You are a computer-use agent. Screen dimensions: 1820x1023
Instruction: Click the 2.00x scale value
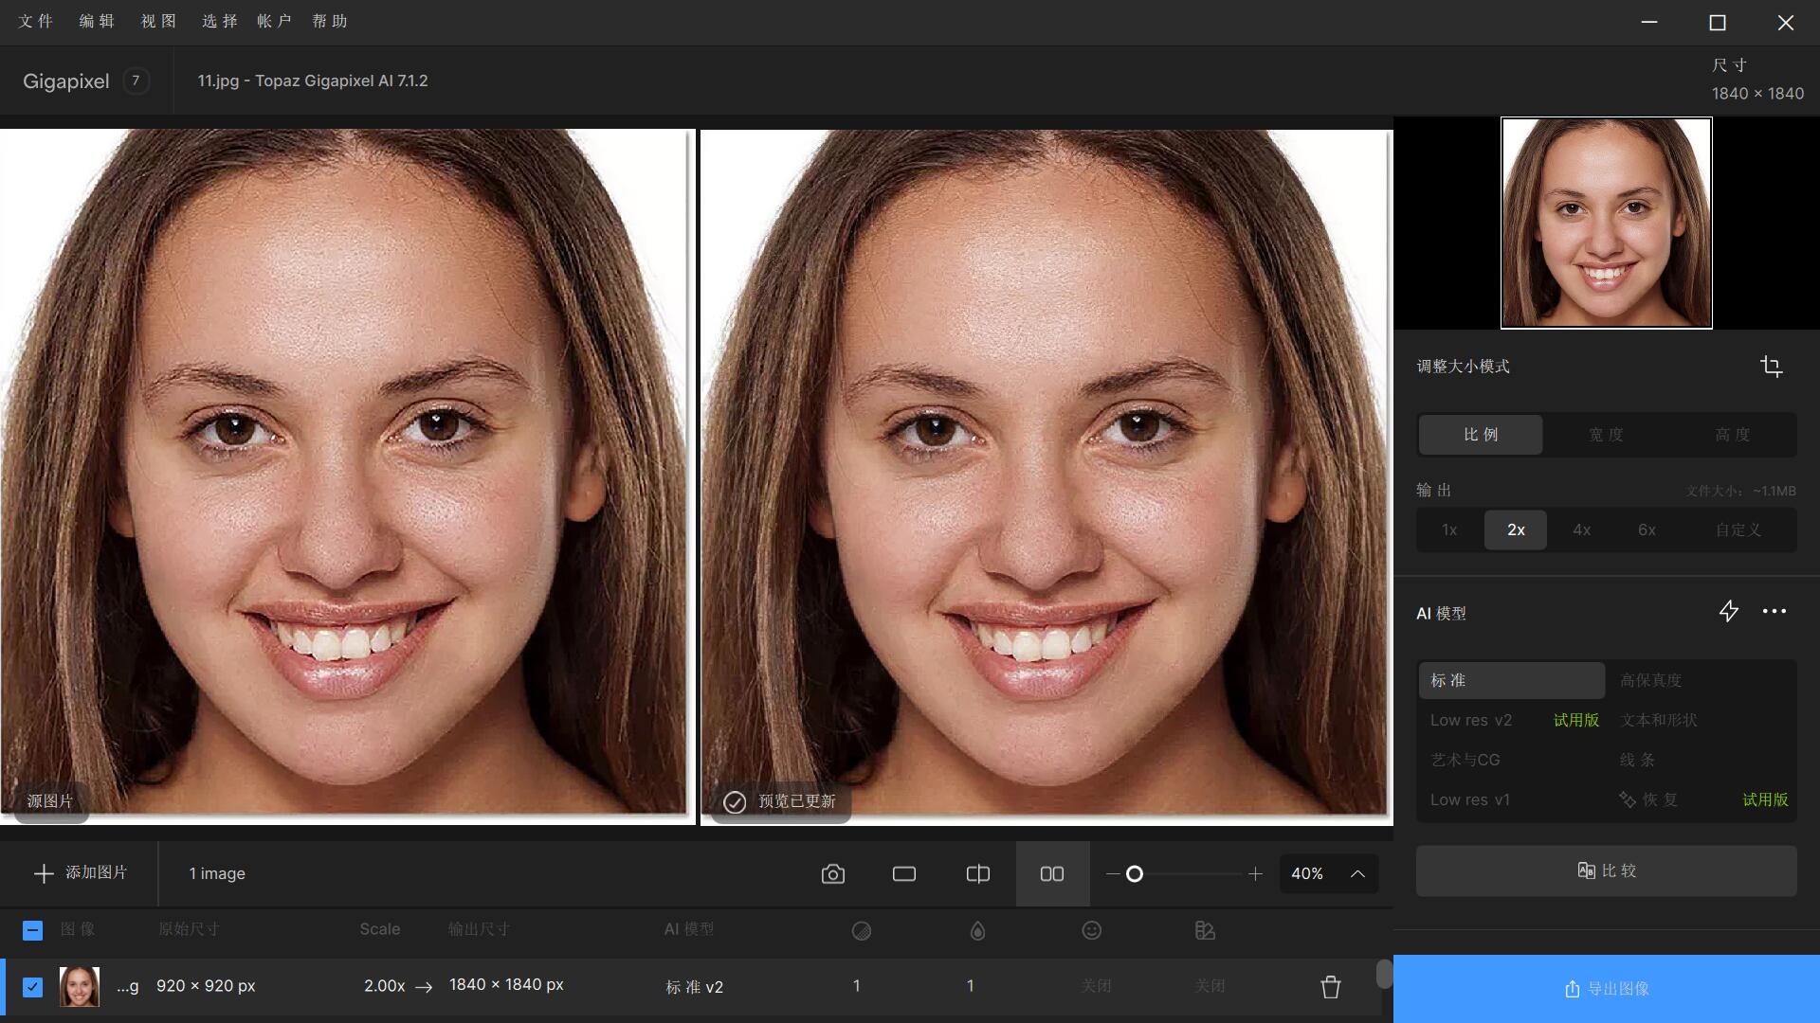[385, 986]
